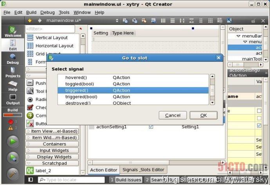Open the mainwindow.ui document selector
Image resolution: width=270 pixels, height=185 pixels.
coord(83,21)
